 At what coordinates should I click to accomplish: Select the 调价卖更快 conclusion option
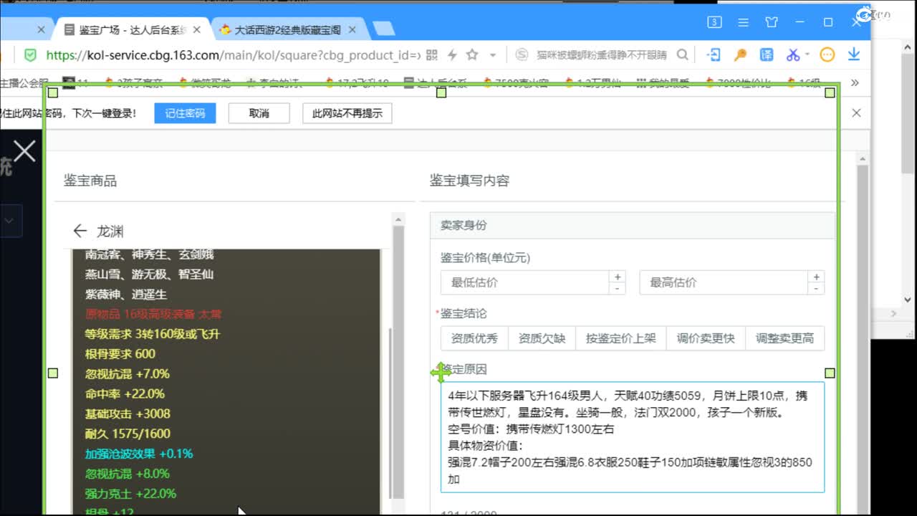pos(706,338)
